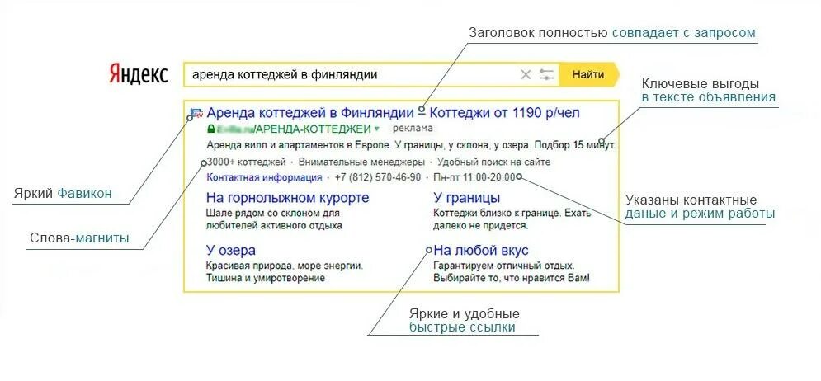Click the annotation Яркий Фавикон
821x381 pixels.
(63, 194)
